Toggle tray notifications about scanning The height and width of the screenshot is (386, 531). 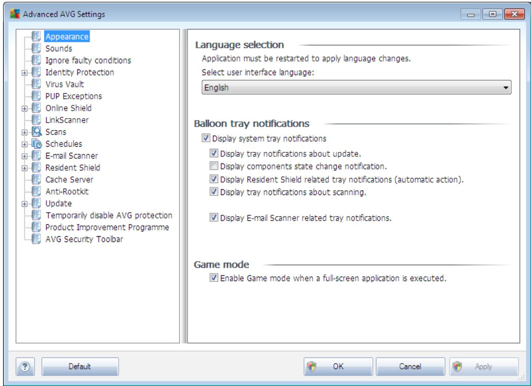(x=214, y=191)
